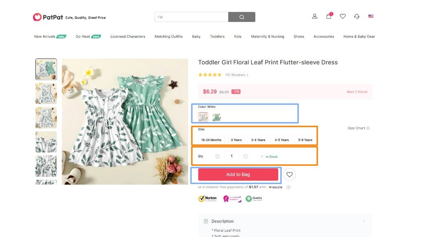Open the Size Chart link

pyautogui.click(x=358, y=128)
